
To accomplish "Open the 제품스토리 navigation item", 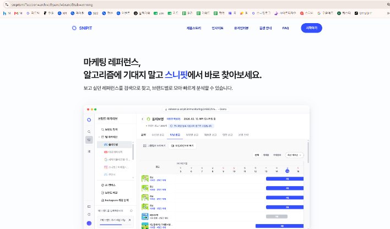I will 194,28.
